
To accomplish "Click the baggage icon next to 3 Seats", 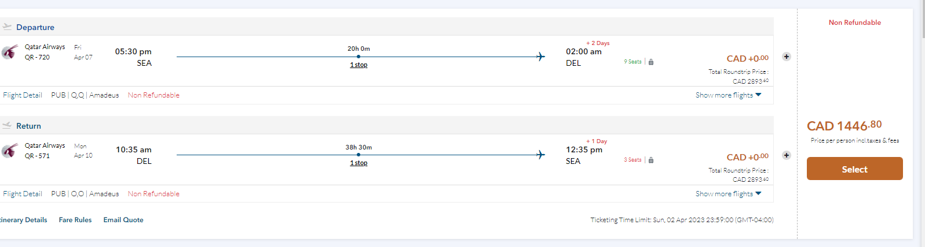I will 651,160.
